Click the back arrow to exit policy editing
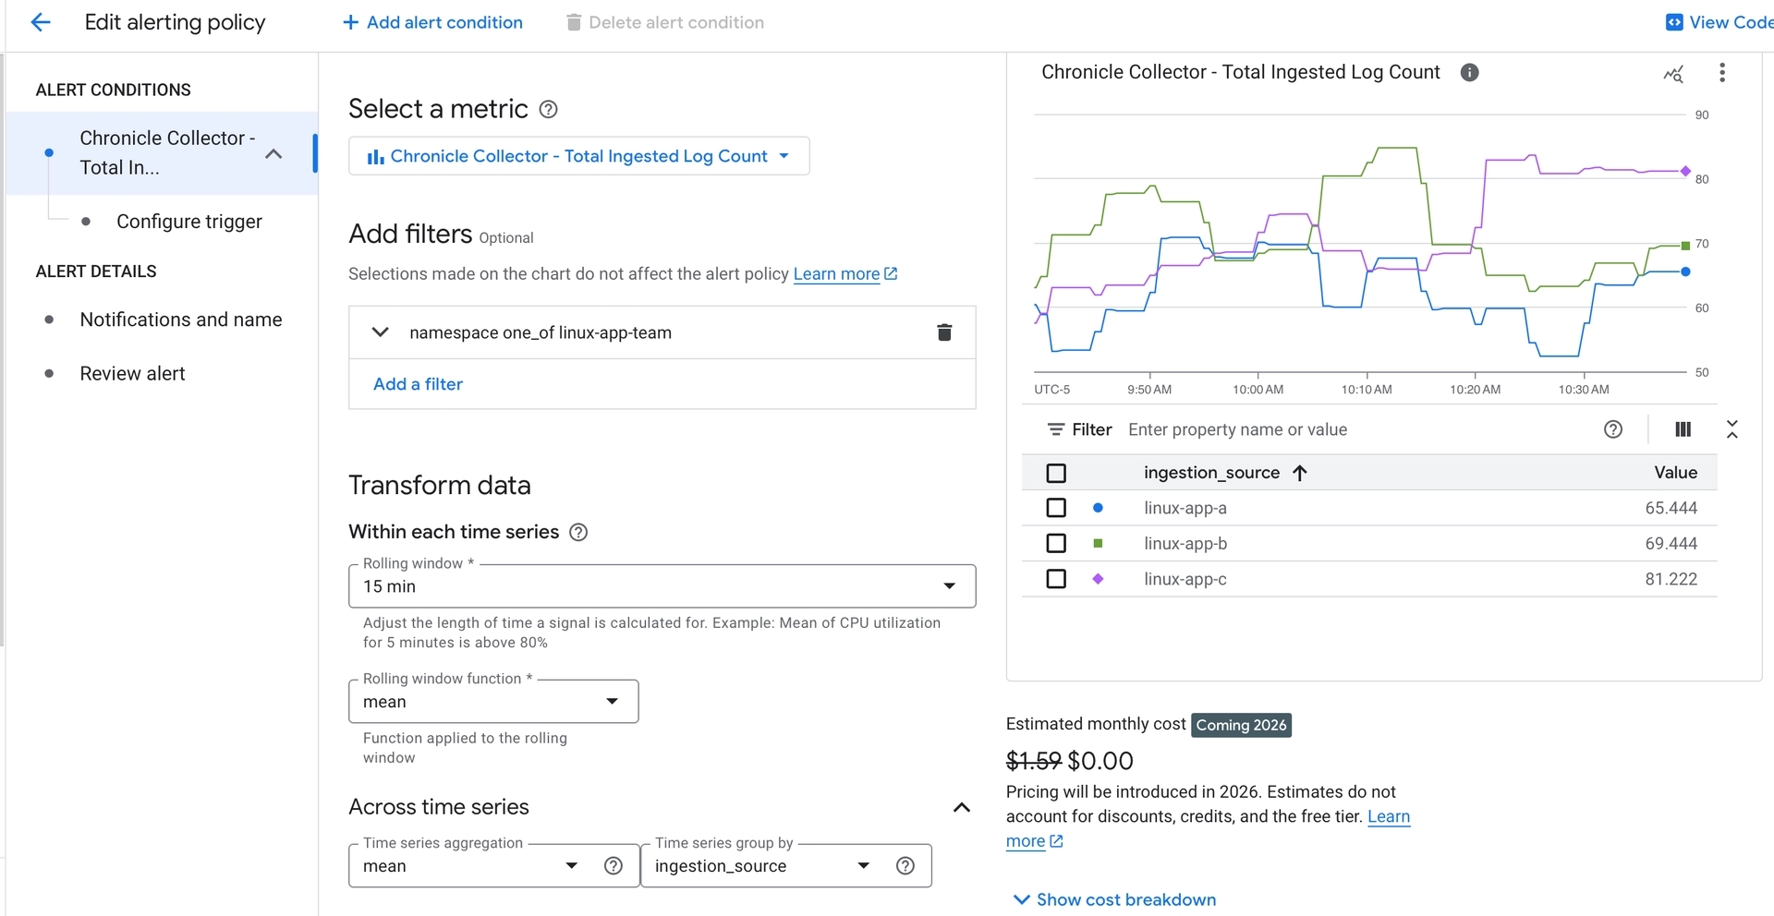The image size is (1774, 916). [x=41, y=22]
